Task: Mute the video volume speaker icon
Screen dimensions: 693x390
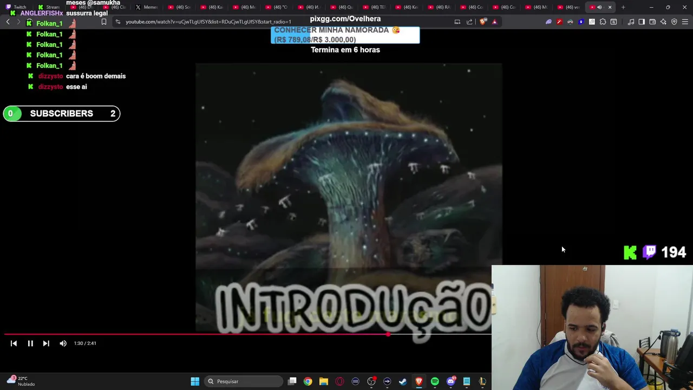Action: coord(63,343)
